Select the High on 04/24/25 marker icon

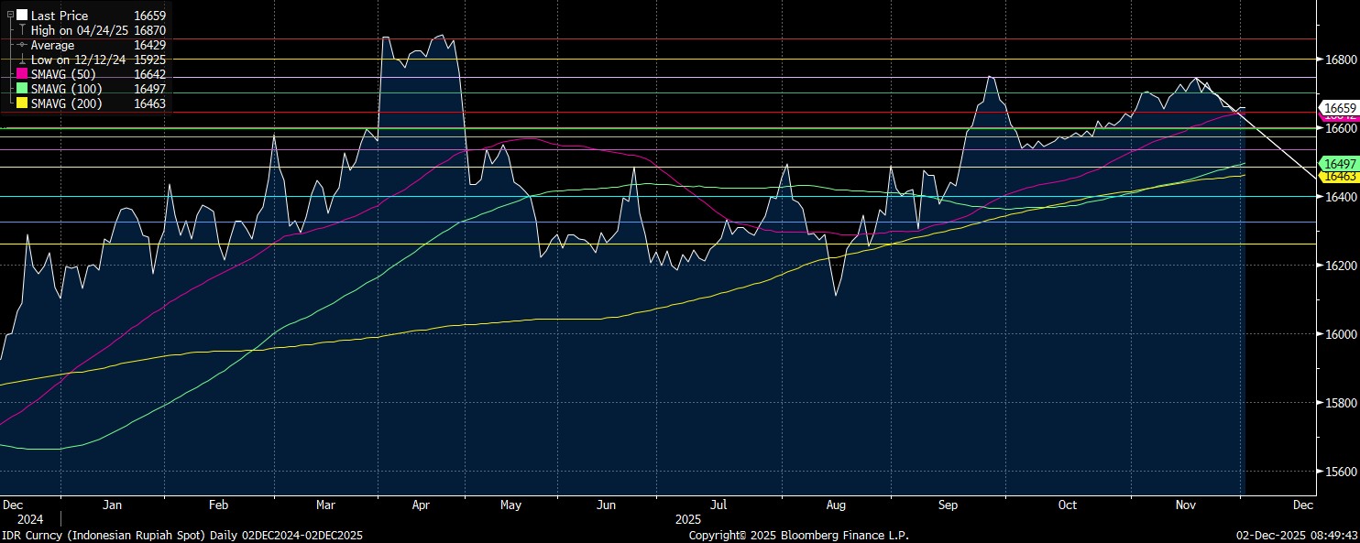pos(22,30)
